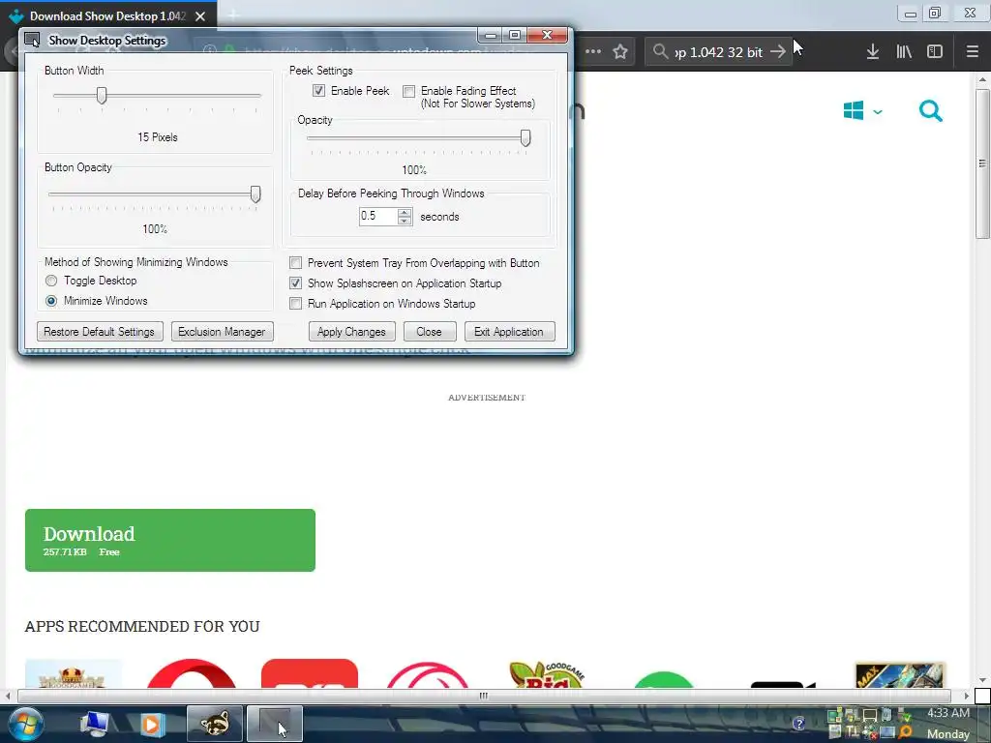Open the green round app icon
Screen dimensions: 991x743
663,680
